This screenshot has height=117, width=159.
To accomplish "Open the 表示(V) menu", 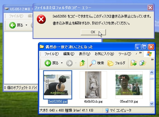I will tap(84, 54).
